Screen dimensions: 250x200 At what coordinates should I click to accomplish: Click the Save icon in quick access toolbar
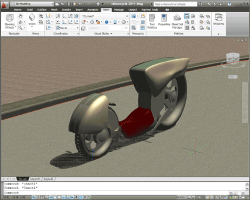click(x=68, y=4)
